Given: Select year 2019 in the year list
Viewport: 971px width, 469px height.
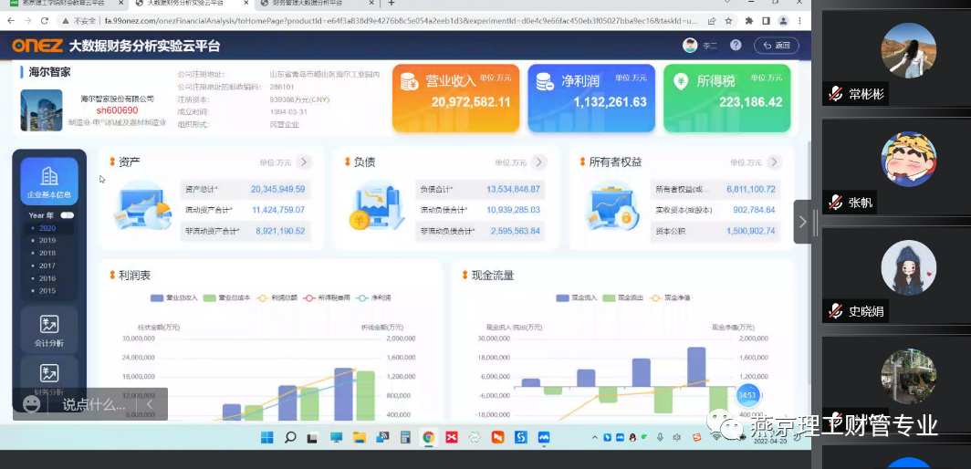Looking at the screenshot, I should (x=47, y=241).
